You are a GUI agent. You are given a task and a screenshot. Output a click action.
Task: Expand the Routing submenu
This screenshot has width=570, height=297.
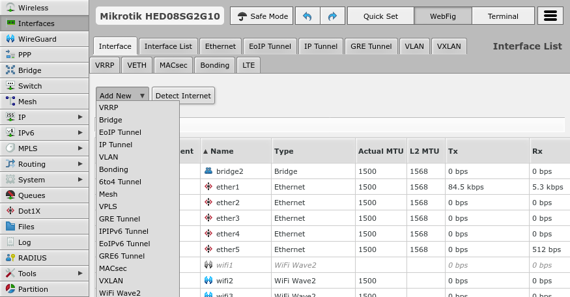[44, 164]
